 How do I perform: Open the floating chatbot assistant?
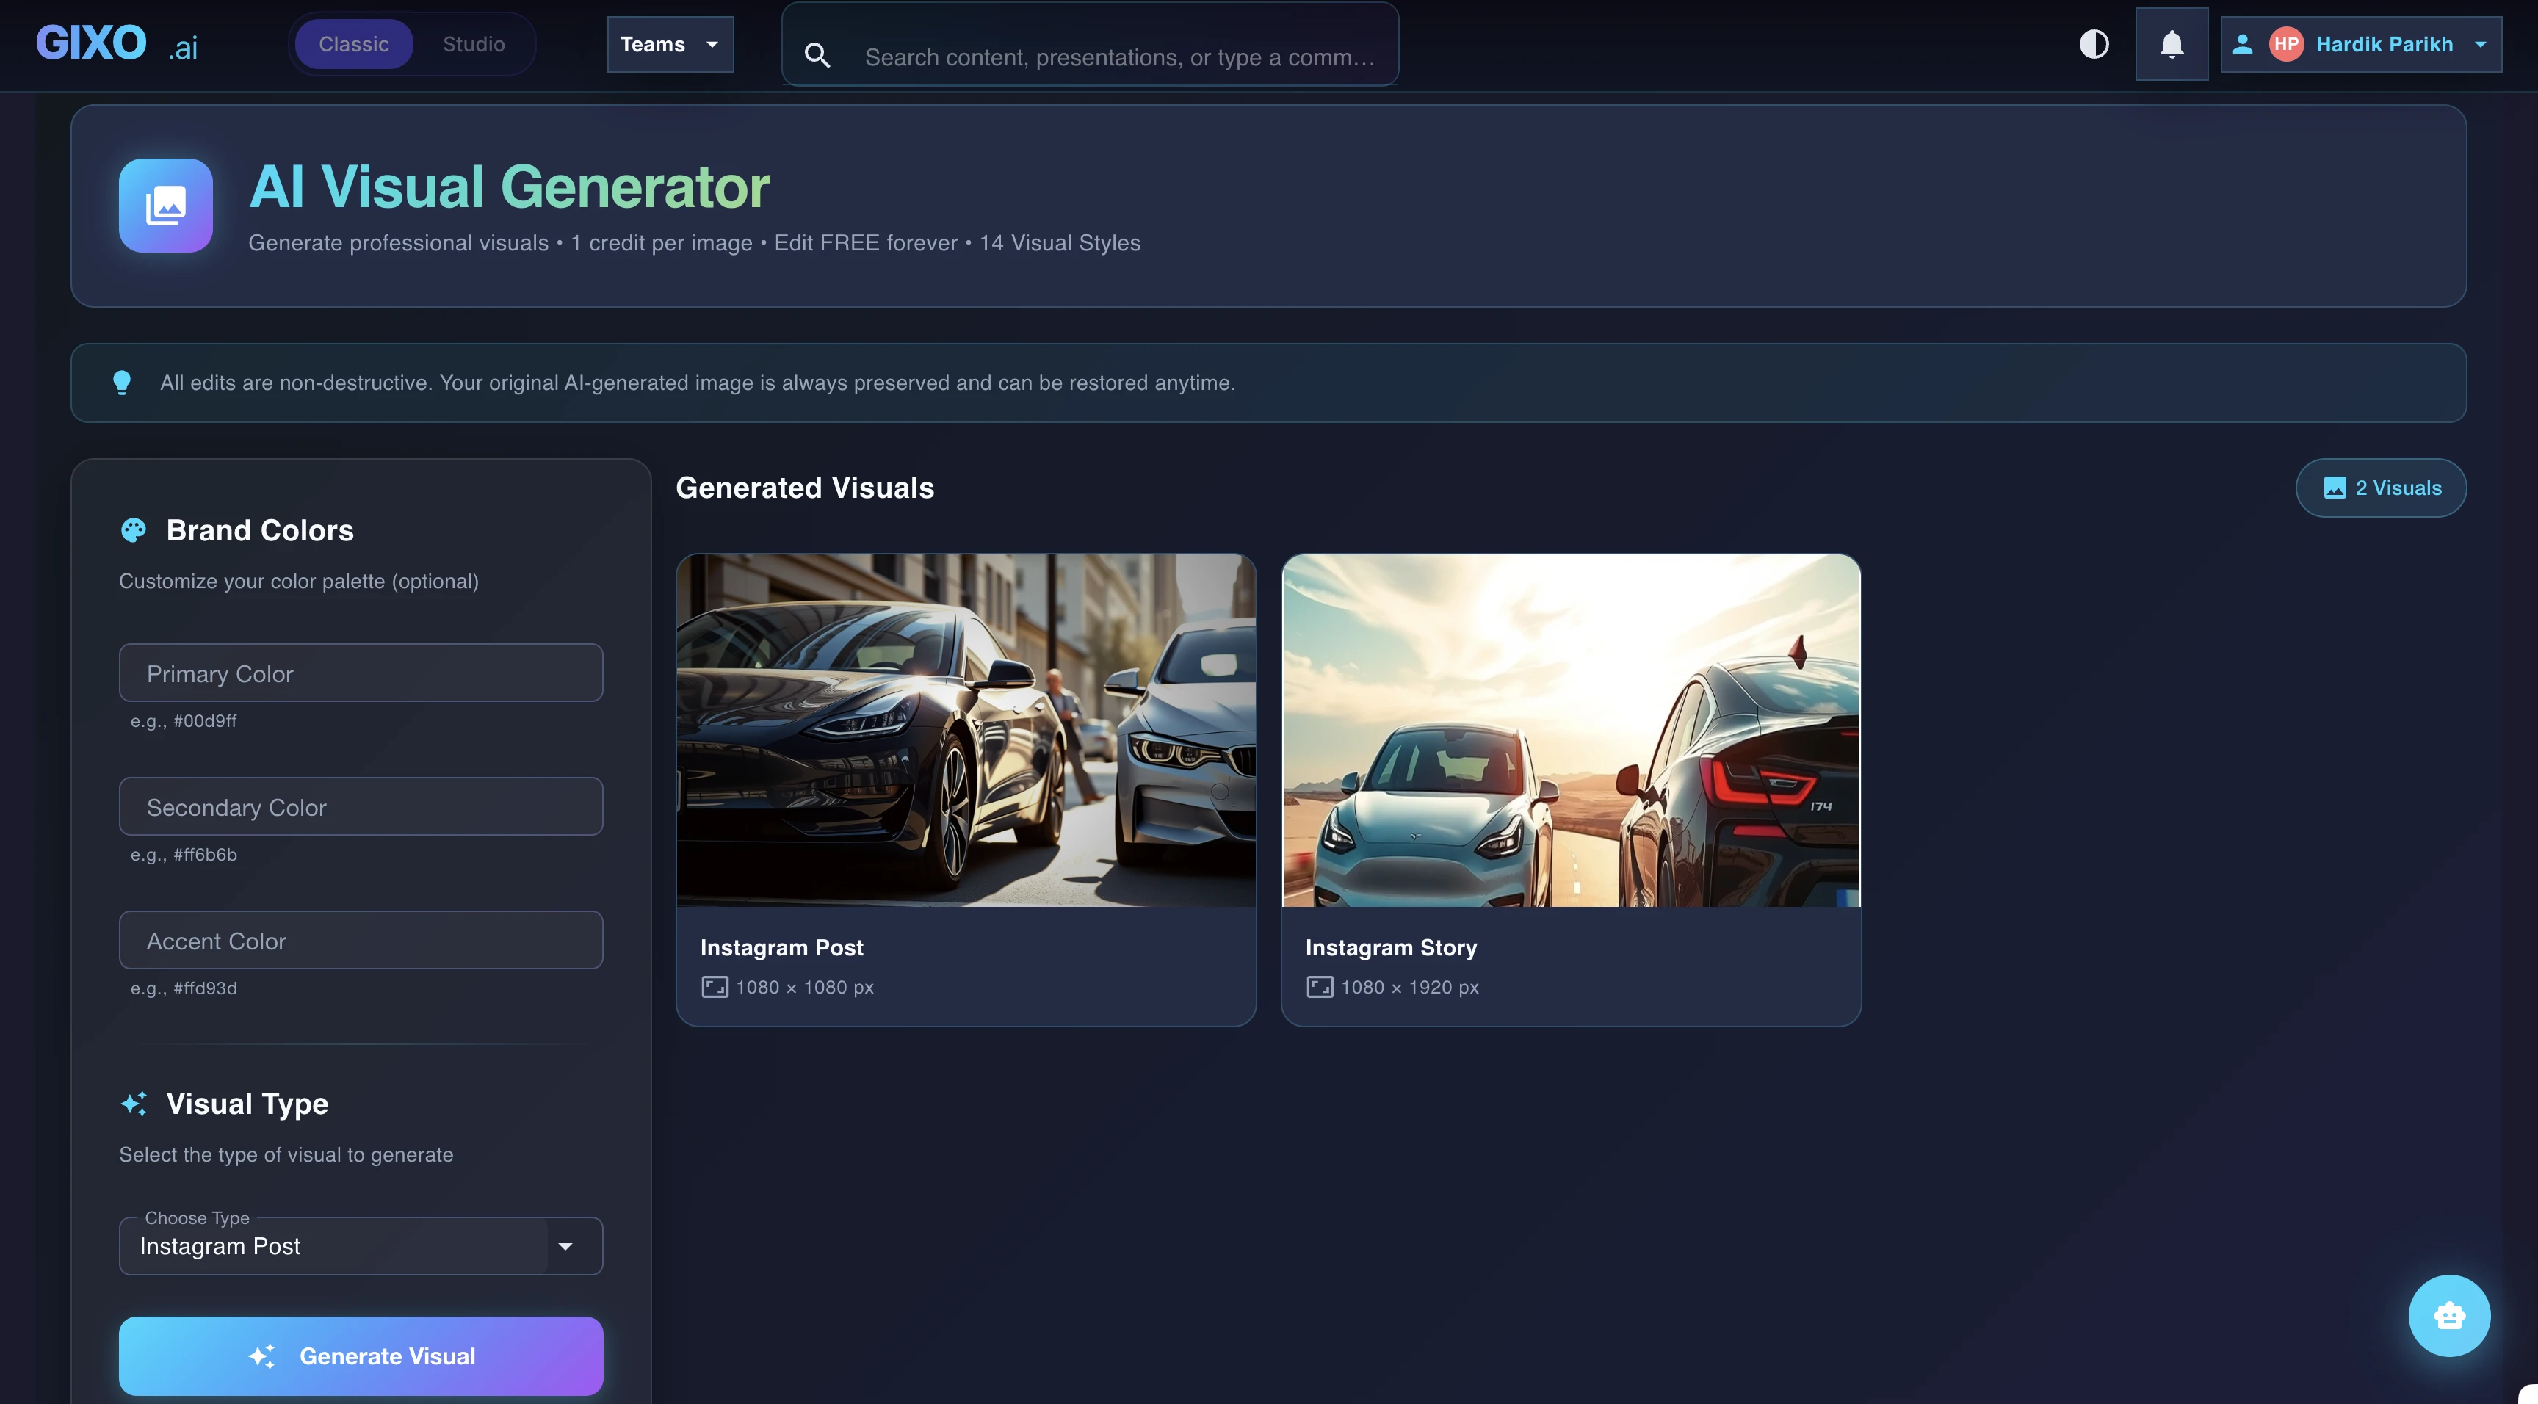coord(2449,1315)
